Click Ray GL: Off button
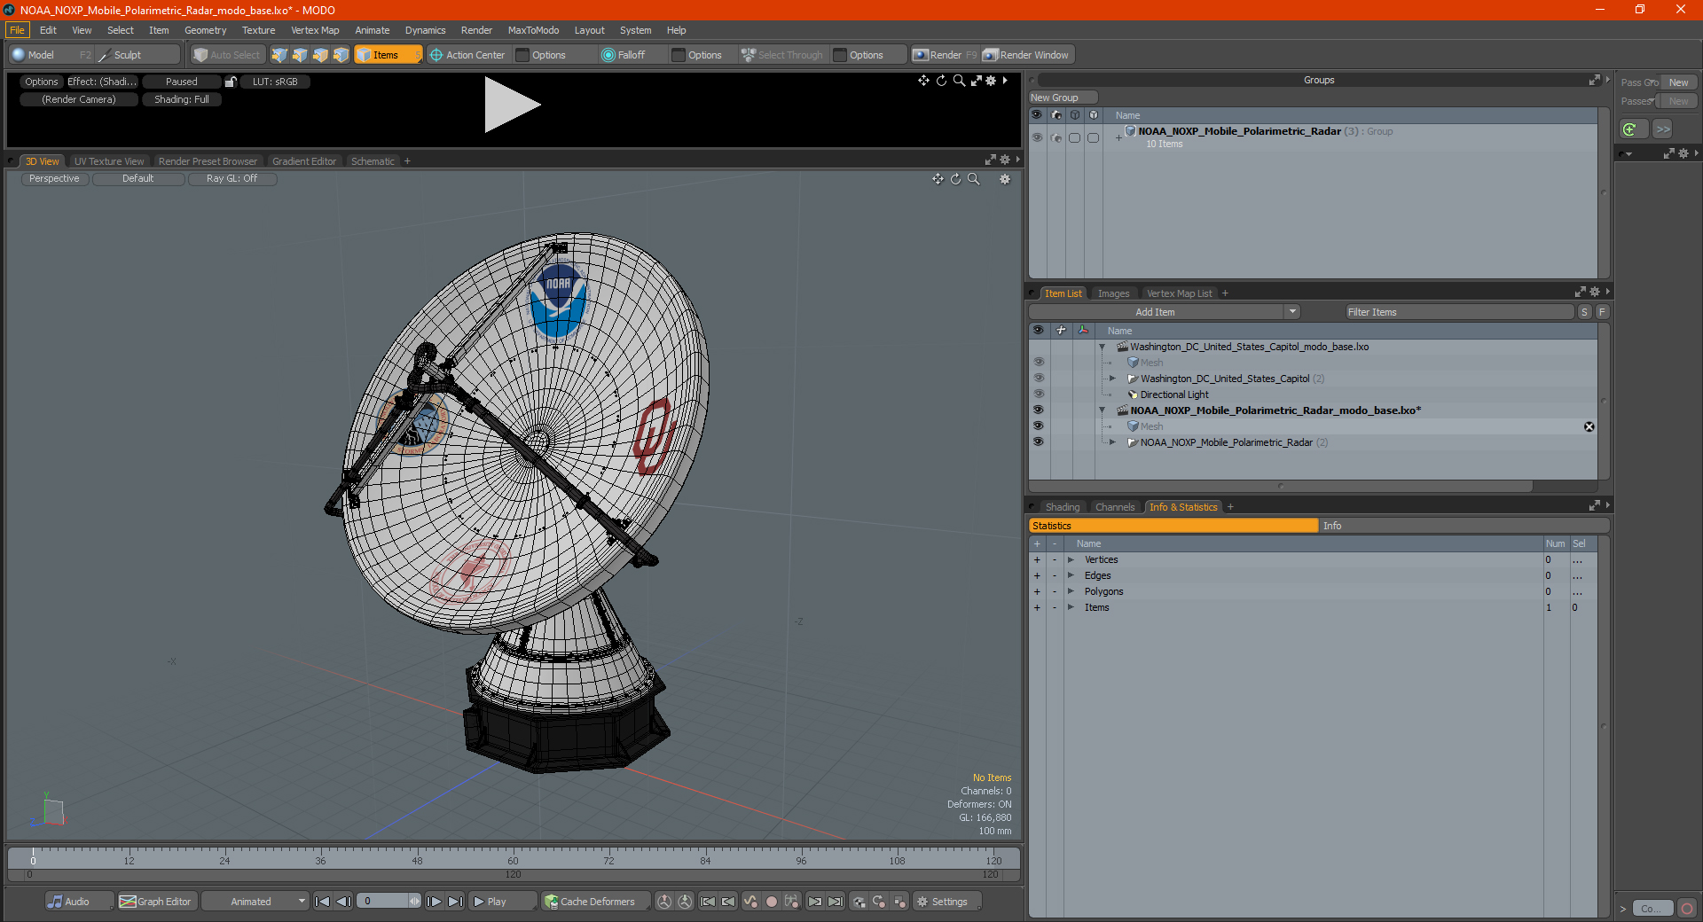 pyautogui.click(x=232, y=178)
